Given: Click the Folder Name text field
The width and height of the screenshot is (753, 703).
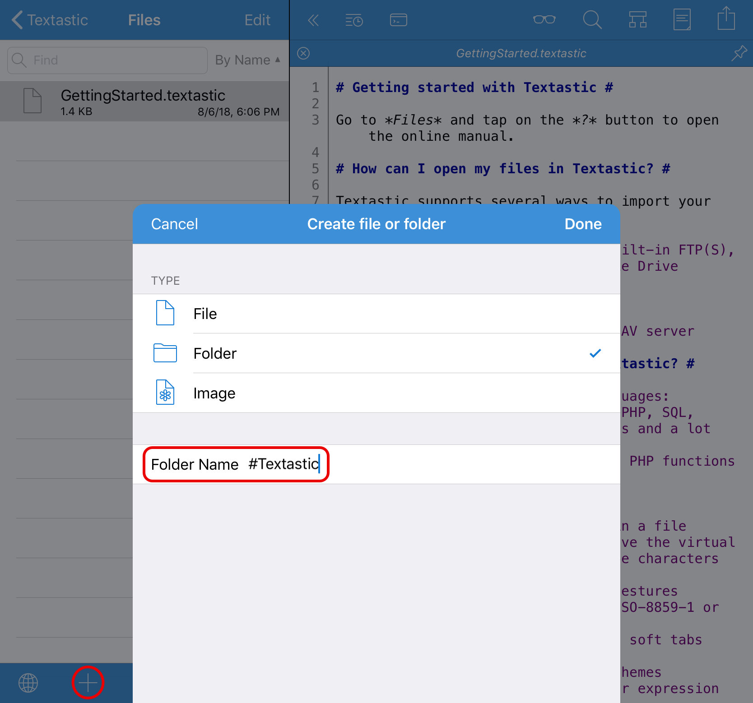Looking at the screenshot, I should [x=376, y=464].
